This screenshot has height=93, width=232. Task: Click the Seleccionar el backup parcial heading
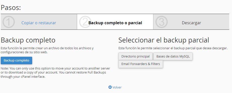[x=164, y=40]
